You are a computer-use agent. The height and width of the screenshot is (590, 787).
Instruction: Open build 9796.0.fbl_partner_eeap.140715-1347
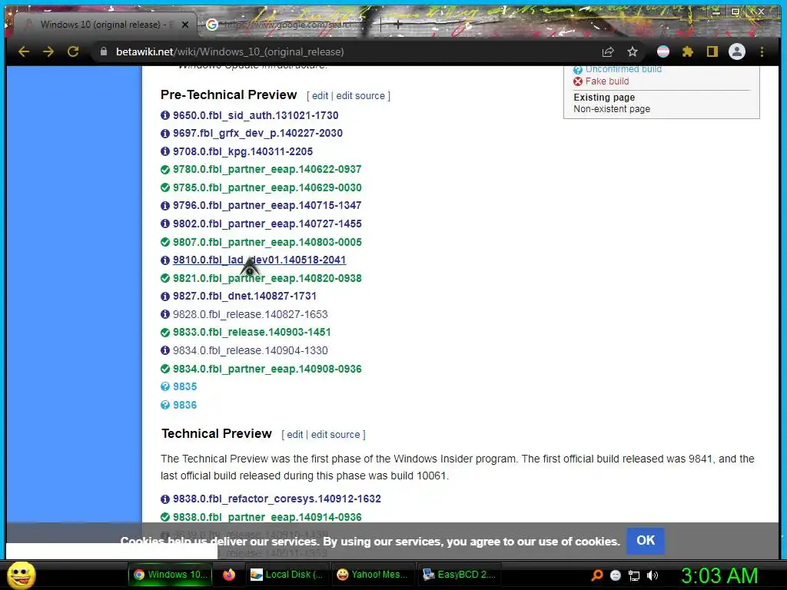point(267,205)
